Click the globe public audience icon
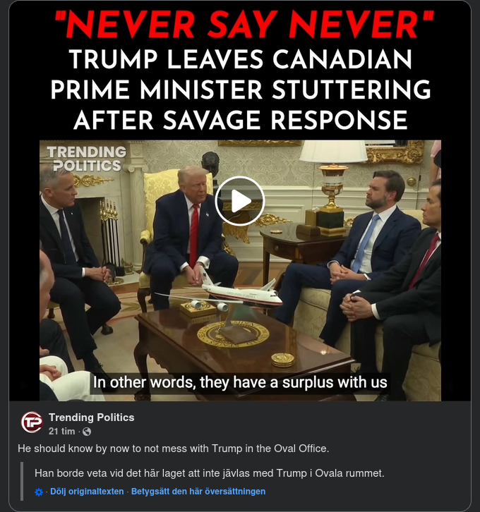Viewport: 480px width, 512px height. tap(87, 432)
